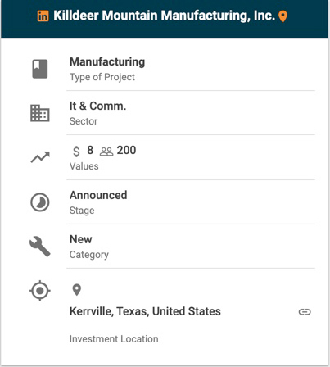Click the Killdeer Mountain Manufacturing, Inc. title
Image resolution: width=330 pixels, height=367 pixels.
pos(164,16)
